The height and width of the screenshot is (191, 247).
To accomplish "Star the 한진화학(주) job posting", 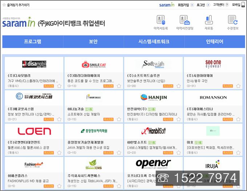I will coord(178,119).
